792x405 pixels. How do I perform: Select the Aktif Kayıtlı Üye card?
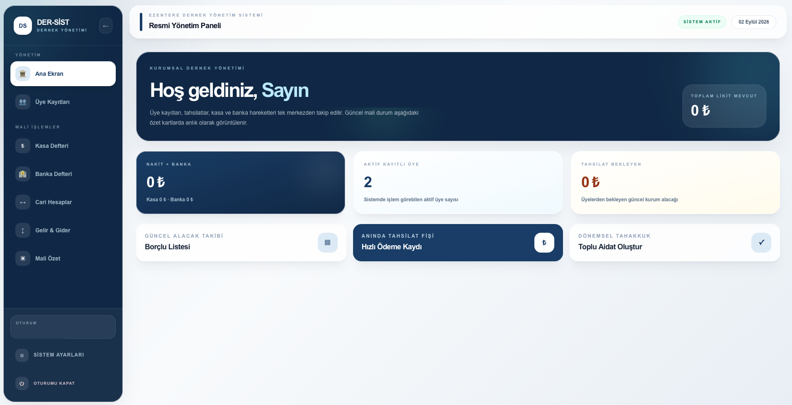point(458,183)
